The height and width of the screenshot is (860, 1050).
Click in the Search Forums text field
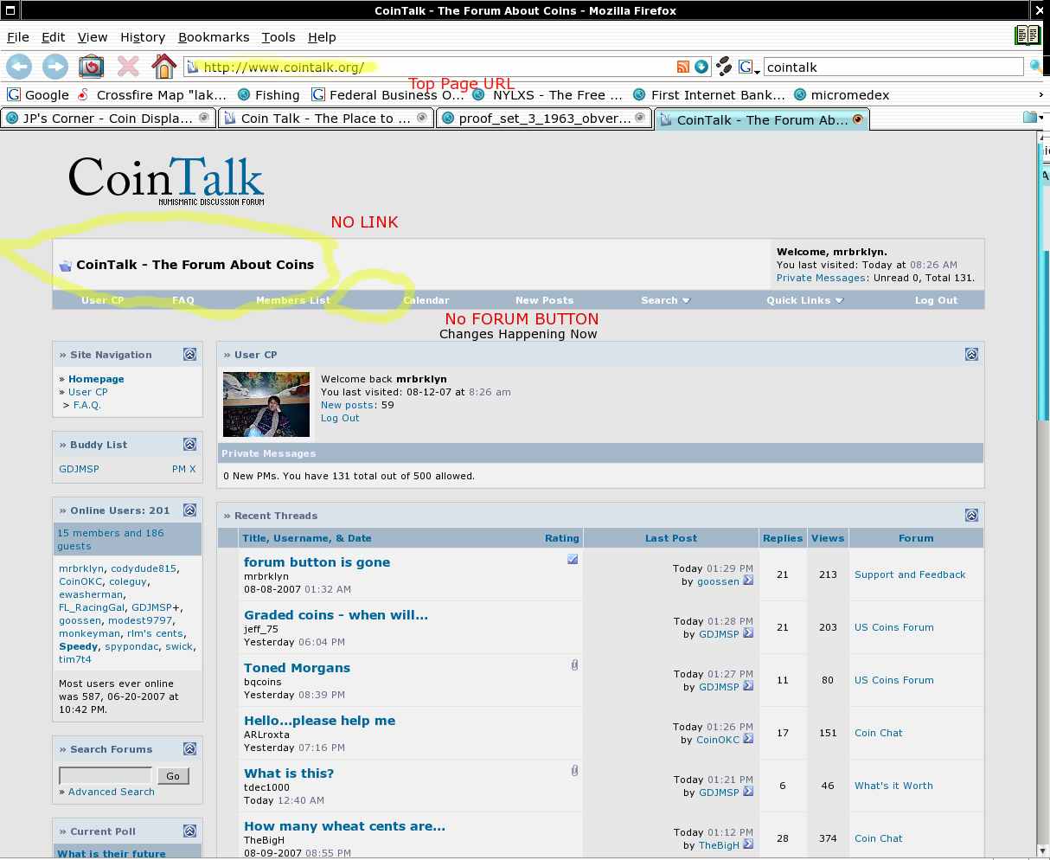pyautogui.click(x=106, y=775)
